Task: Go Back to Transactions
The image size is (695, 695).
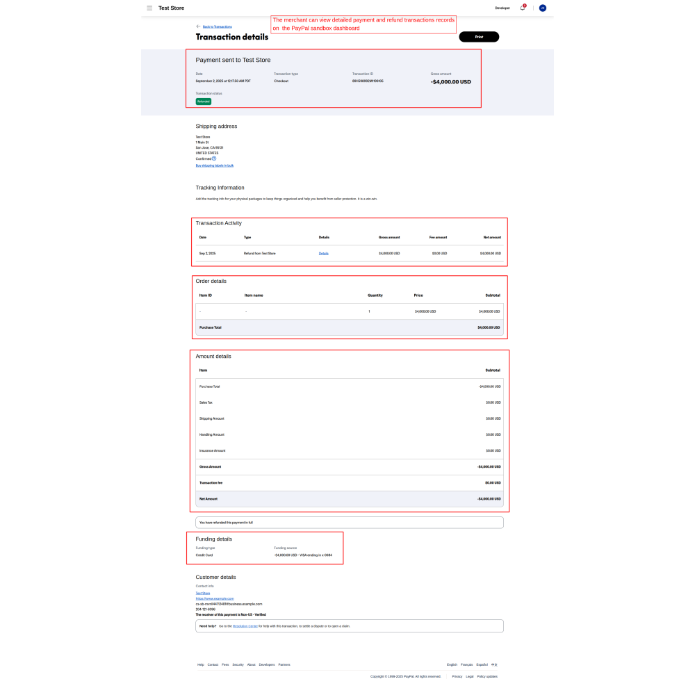Action: click(218, 26)
